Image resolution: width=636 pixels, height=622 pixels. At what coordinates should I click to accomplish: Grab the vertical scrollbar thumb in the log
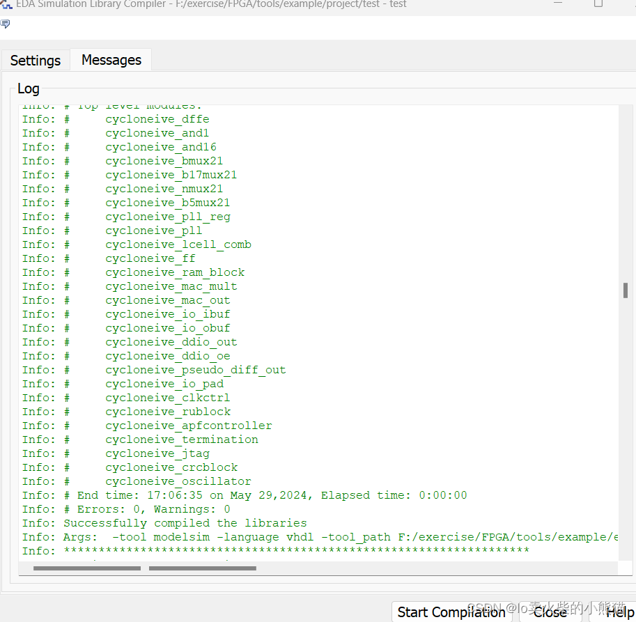[x=626, y=290]
